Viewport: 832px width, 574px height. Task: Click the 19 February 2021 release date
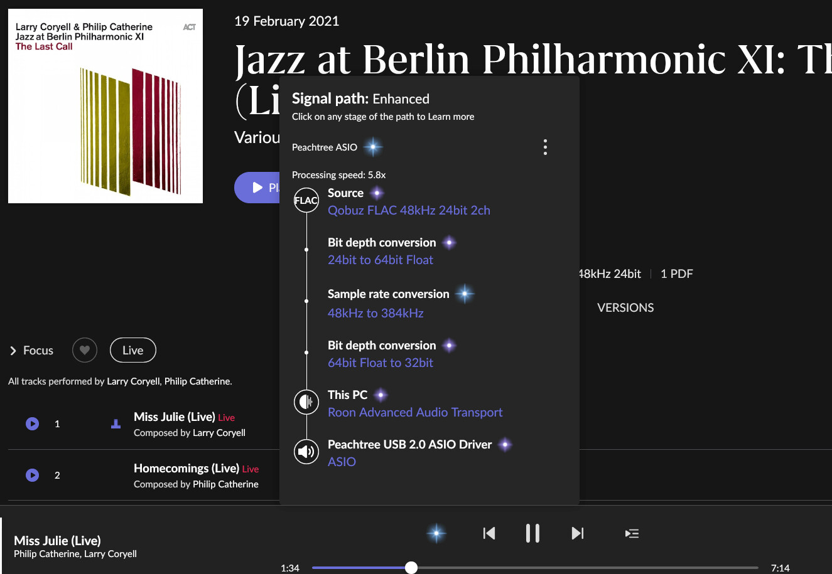coord(287,21)
